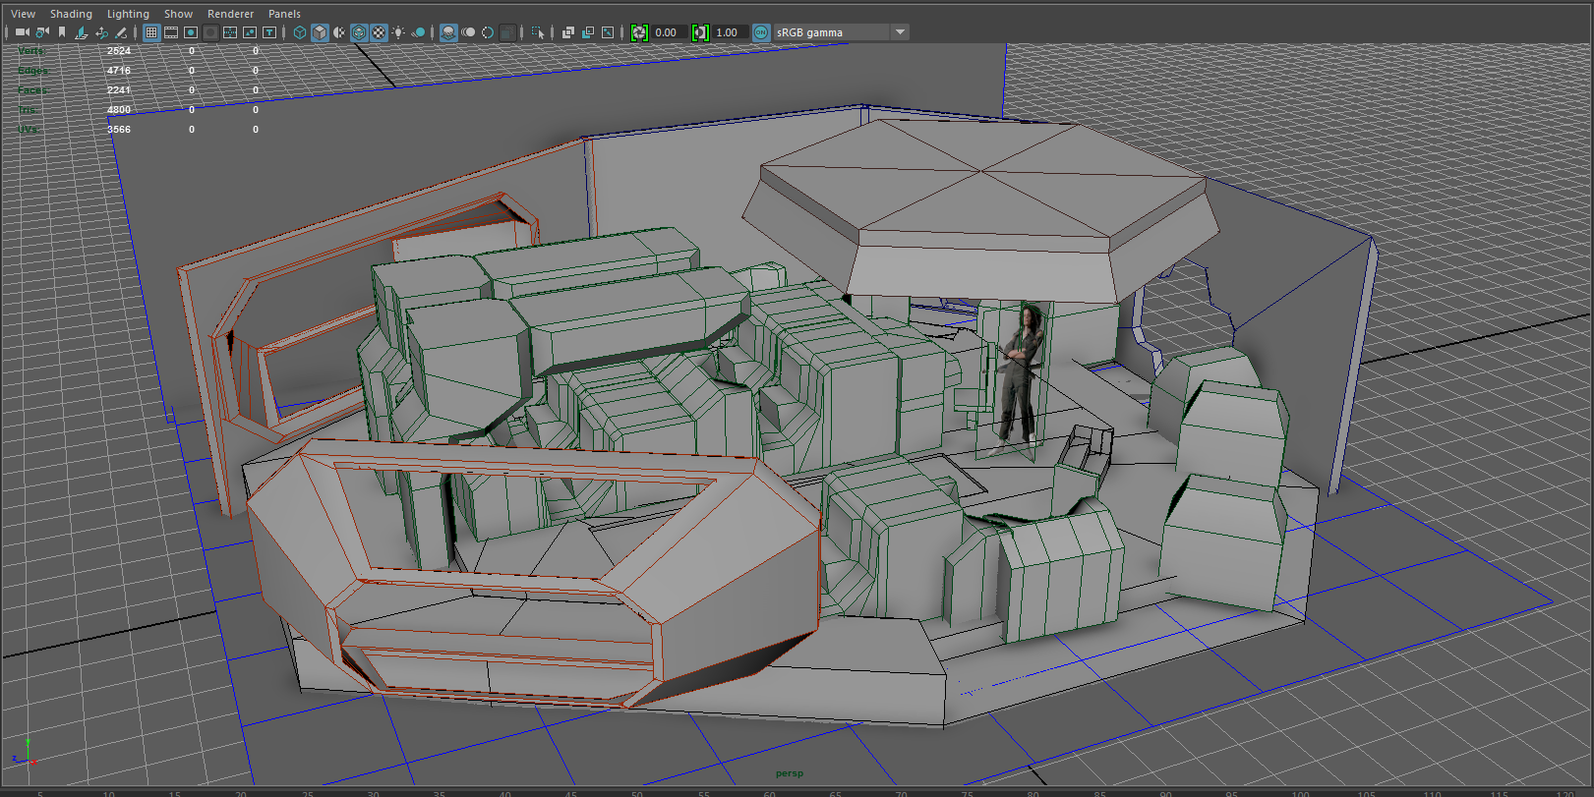Open the camera Bookmarks icon

62,32
